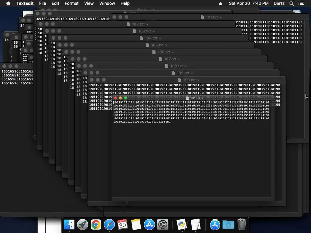Click the 183.txt window title text
Viewport: 311px width, 233px height.
(x=145, y=31)
